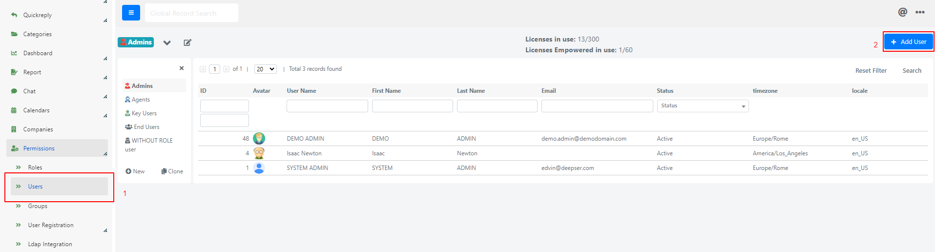The image size is (935, 252).
Task: Open Roles under Permissions
Action: tap(35, 168)
